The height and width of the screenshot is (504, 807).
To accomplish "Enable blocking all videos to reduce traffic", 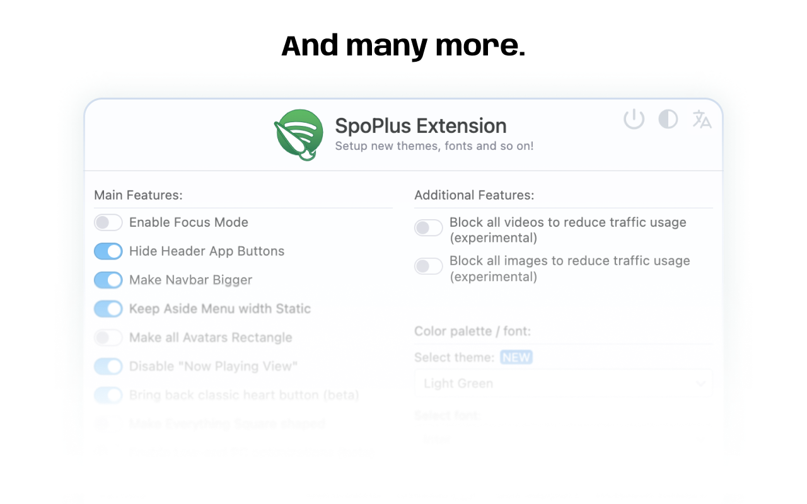I will point(429,227).
